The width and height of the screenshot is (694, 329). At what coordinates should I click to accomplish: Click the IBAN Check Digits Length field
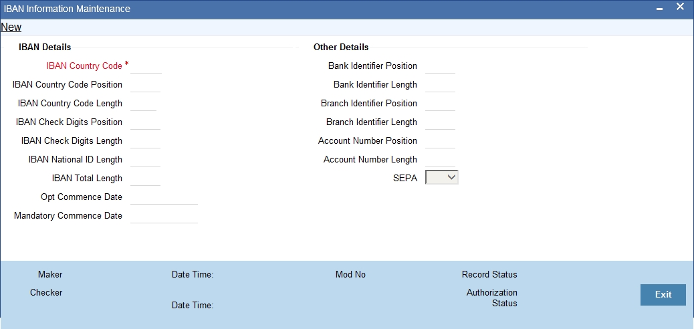coord(145,141)
